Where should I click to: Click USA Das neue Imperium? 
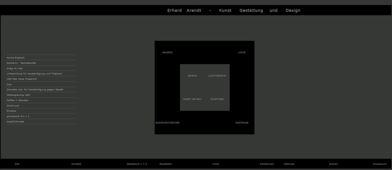[22, 79]
